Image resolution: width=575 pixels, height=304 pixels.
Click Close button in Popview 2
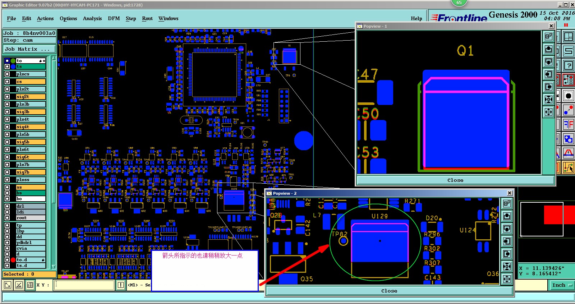click(x=389, y=291)
